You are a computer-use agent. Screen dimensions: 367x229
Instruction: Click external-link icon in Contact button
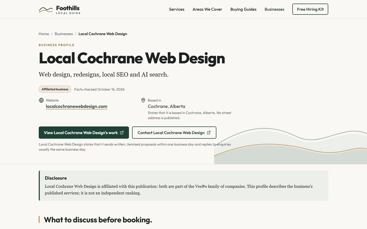pyautogui.click(x=209, y=133)
